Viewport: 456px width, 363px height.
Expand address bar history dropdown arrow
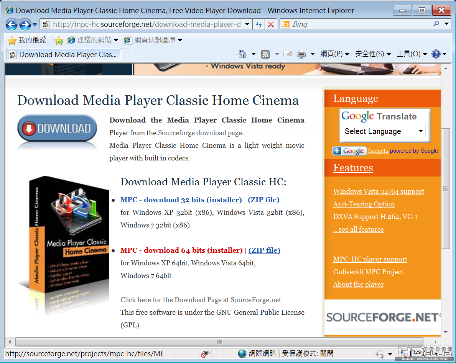pyautogui.click(x=247, y=25)
